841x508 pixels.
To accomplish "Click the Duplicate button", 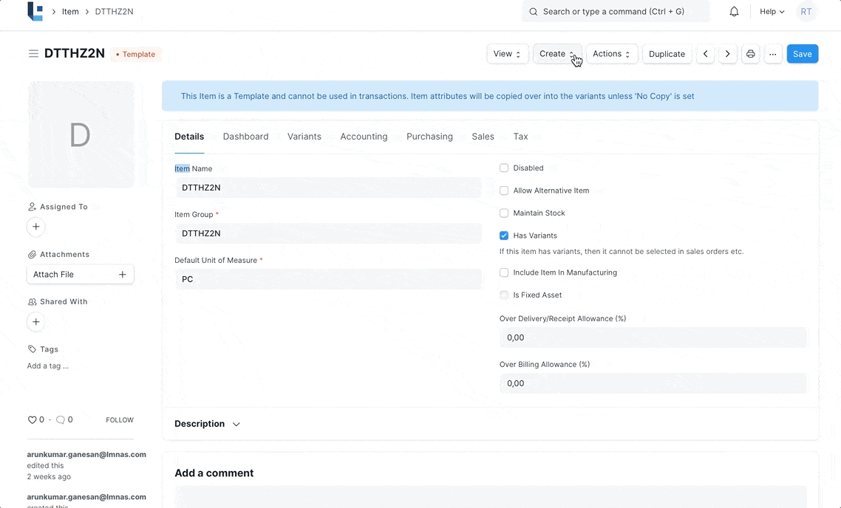I will (667, 54).
